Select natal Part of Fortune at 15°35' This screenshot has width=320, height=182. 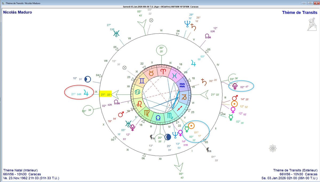tap(124, 68)
